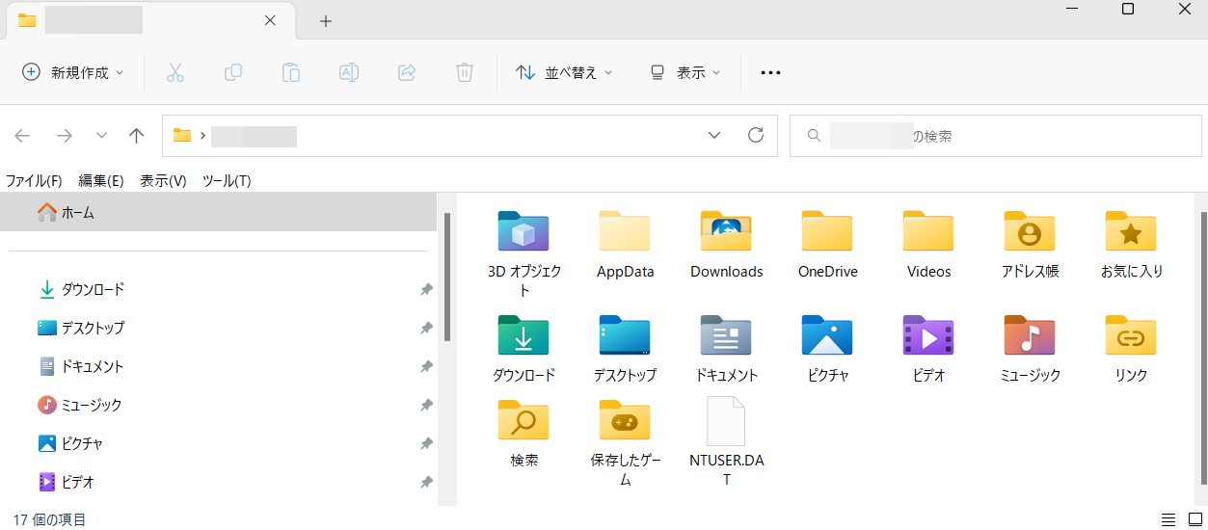Viewport: 1208px width, 530px height.
Task: Switch to large icons view in status bar
Action: click(x=1195, y=519)
